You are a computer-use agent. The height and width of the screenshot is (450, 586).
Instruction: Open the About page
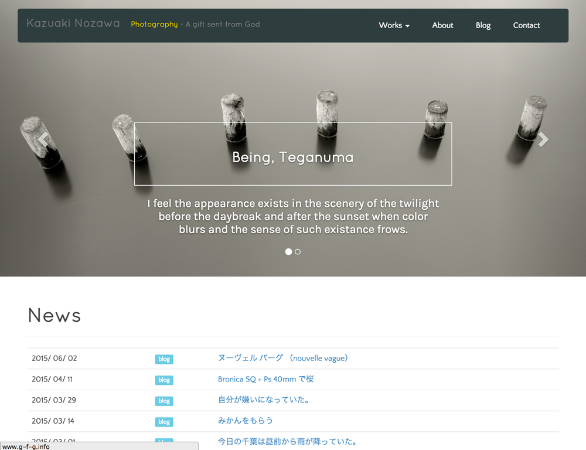[442, 25]
